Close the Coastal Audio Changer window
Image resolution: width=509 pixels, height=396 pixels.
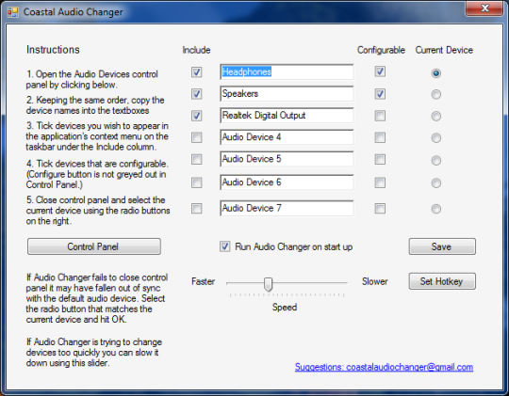(x=484, y=8)
